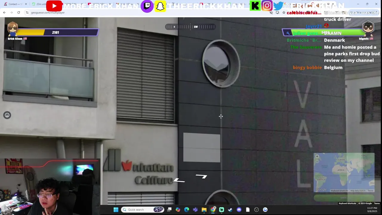Click the opponent bigmfz avatar

[x=368, y=29]
